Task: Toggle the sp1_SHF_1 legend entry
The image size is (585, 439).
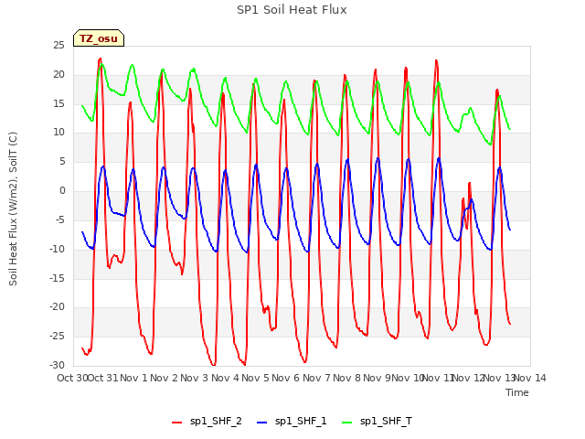Action: coord(292,422)
